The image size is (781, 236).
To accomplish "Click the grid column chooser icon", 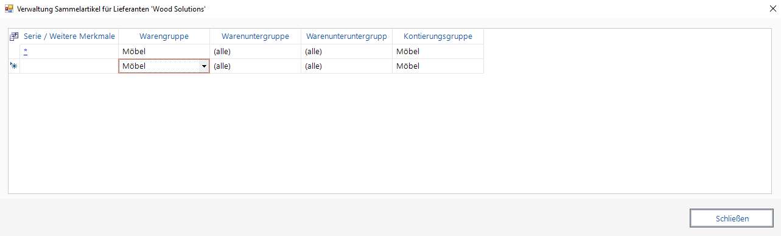I will [14, 36].
